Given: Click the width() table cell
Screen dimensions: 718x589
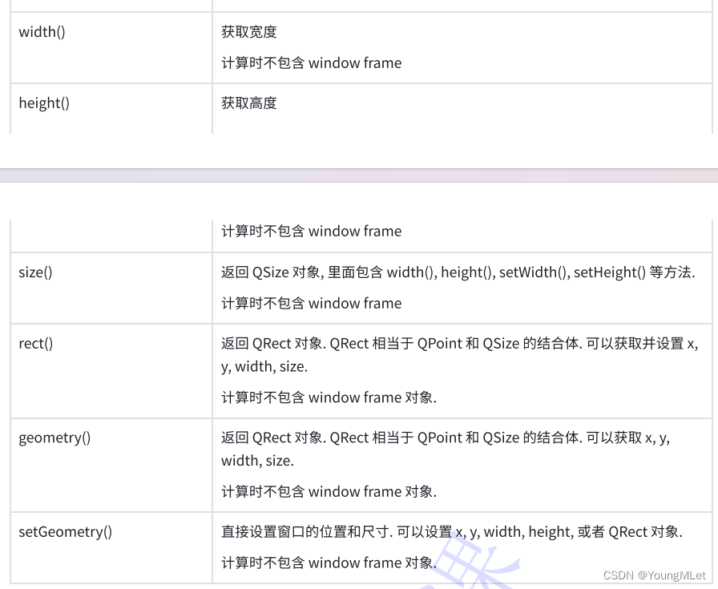Looking at the screenshot, I should (111, 47).
